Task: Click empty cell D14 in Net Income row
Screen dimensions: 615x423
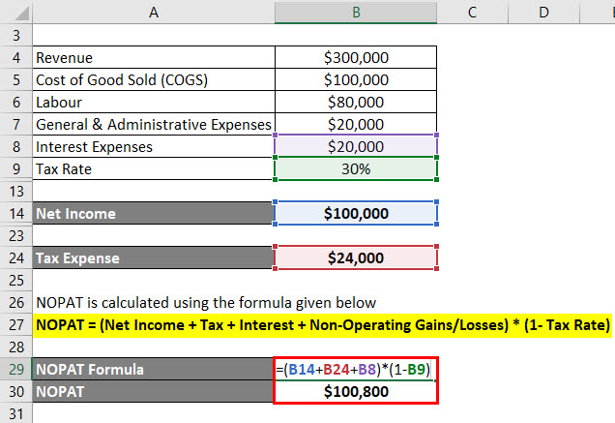Action: 543,214
